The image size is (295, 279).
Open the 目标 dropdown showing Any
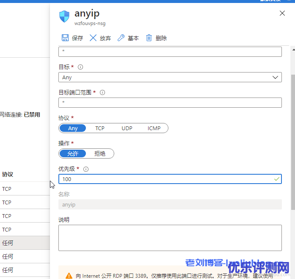(170, 77)
